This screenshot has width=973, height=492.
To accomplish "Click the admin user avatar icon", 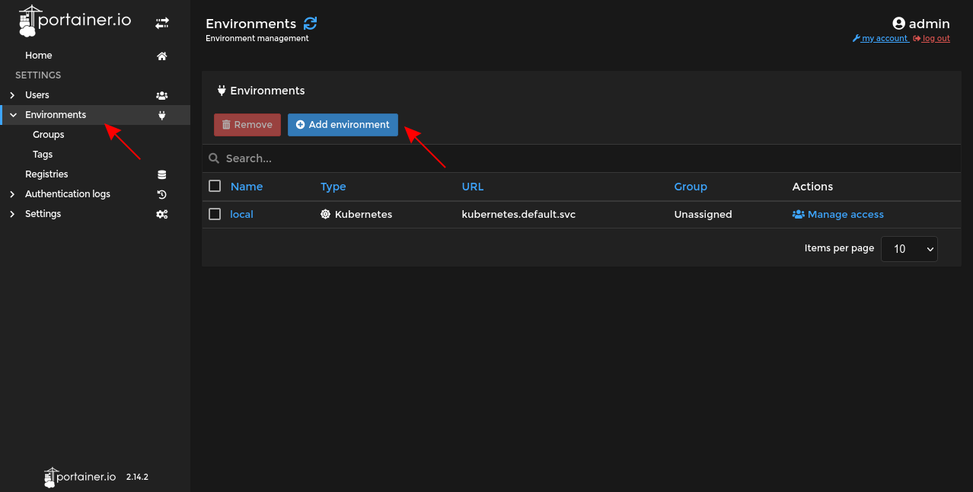I will 899,24.
